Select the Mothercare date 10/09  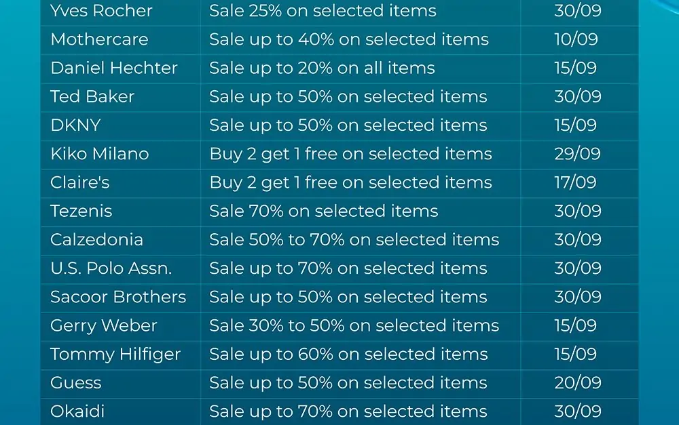(x=576, y=39)
